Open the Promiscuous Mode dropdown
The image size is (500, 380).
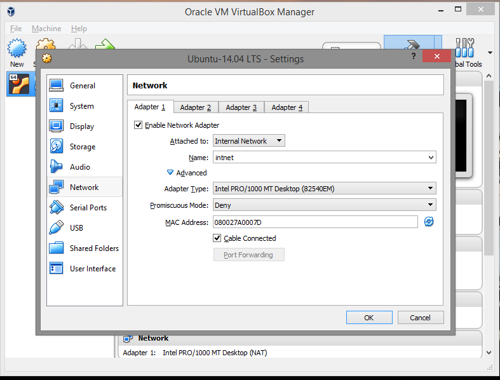[x=324, y=205]
